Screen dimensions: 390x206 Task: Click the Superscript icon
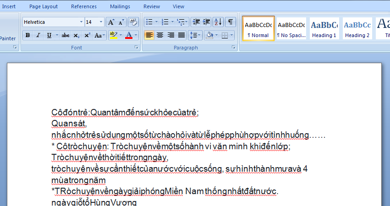(x=87, y=35)
